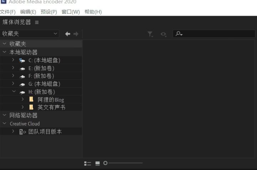Open the 文件(F) menu
Screen dimensions: 257x170
point(8,12)
